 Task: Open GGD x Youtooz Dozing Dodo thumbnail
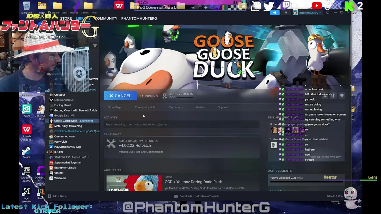pyautogui.click(x=134, y=183)
